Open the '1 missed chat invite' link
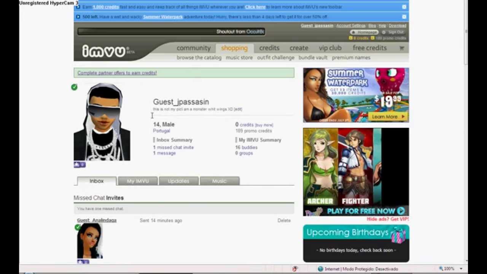 tap(173, 147)
